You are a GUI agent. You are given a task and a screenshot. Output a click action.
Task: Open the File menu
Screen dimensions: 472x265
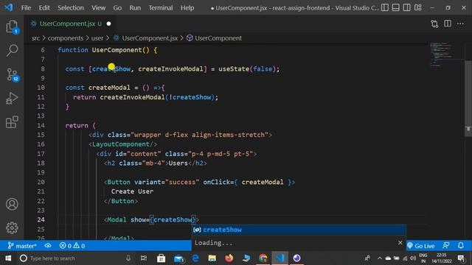[26, 8]
